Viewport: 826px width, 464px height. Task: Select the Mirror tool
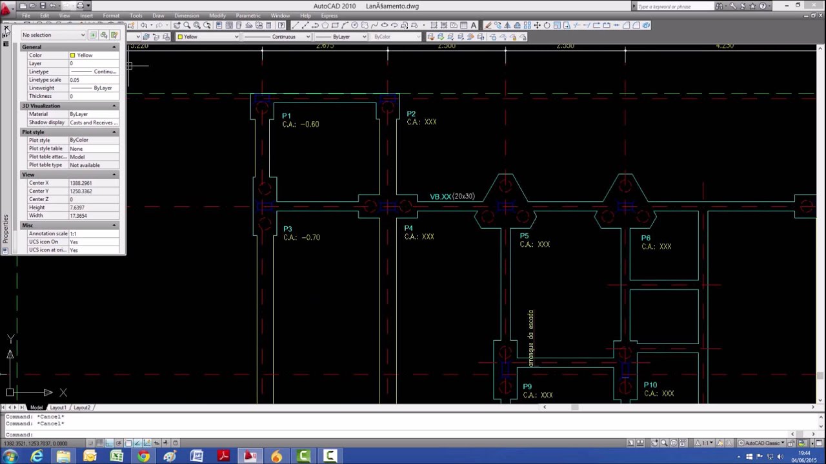[508, 25]
